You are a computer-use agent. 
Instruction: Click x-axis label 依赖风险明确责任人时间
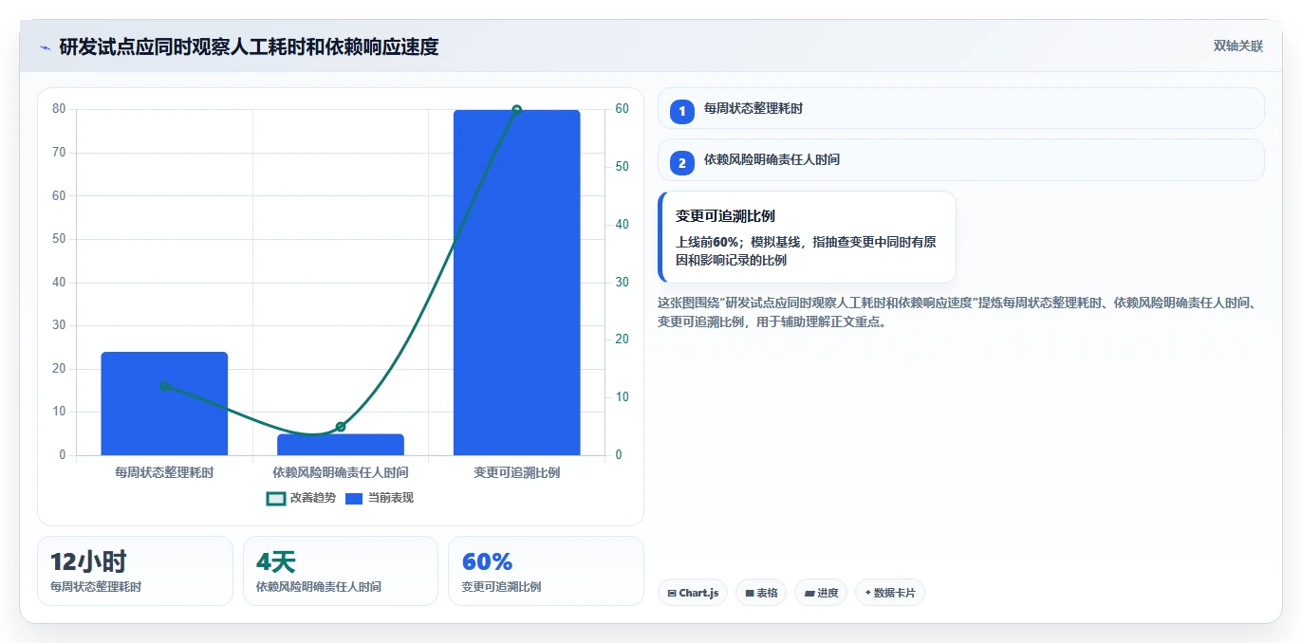341,472
